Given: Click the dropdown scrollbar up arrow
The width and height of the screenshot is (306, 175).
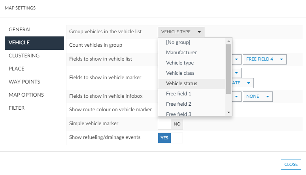Looking at the screenshot, I should [229, 41].
